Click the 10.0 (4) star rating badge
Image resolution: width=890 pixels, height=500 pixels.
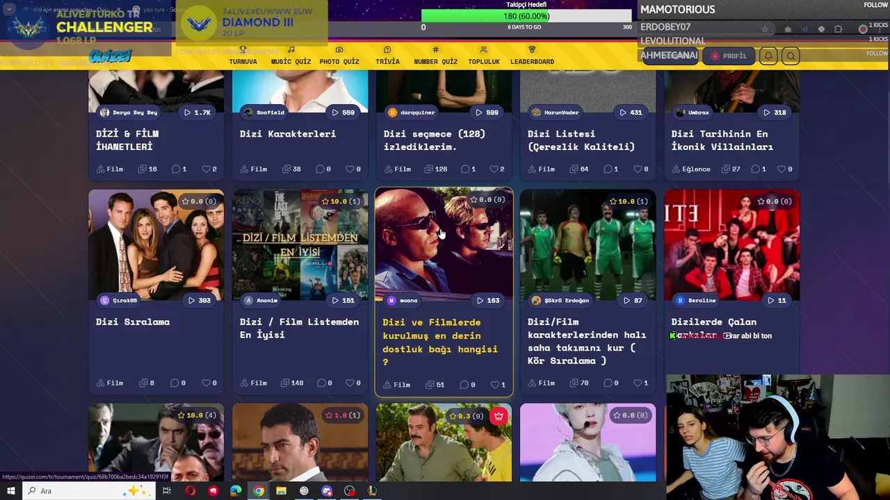(x=197, y=415)
